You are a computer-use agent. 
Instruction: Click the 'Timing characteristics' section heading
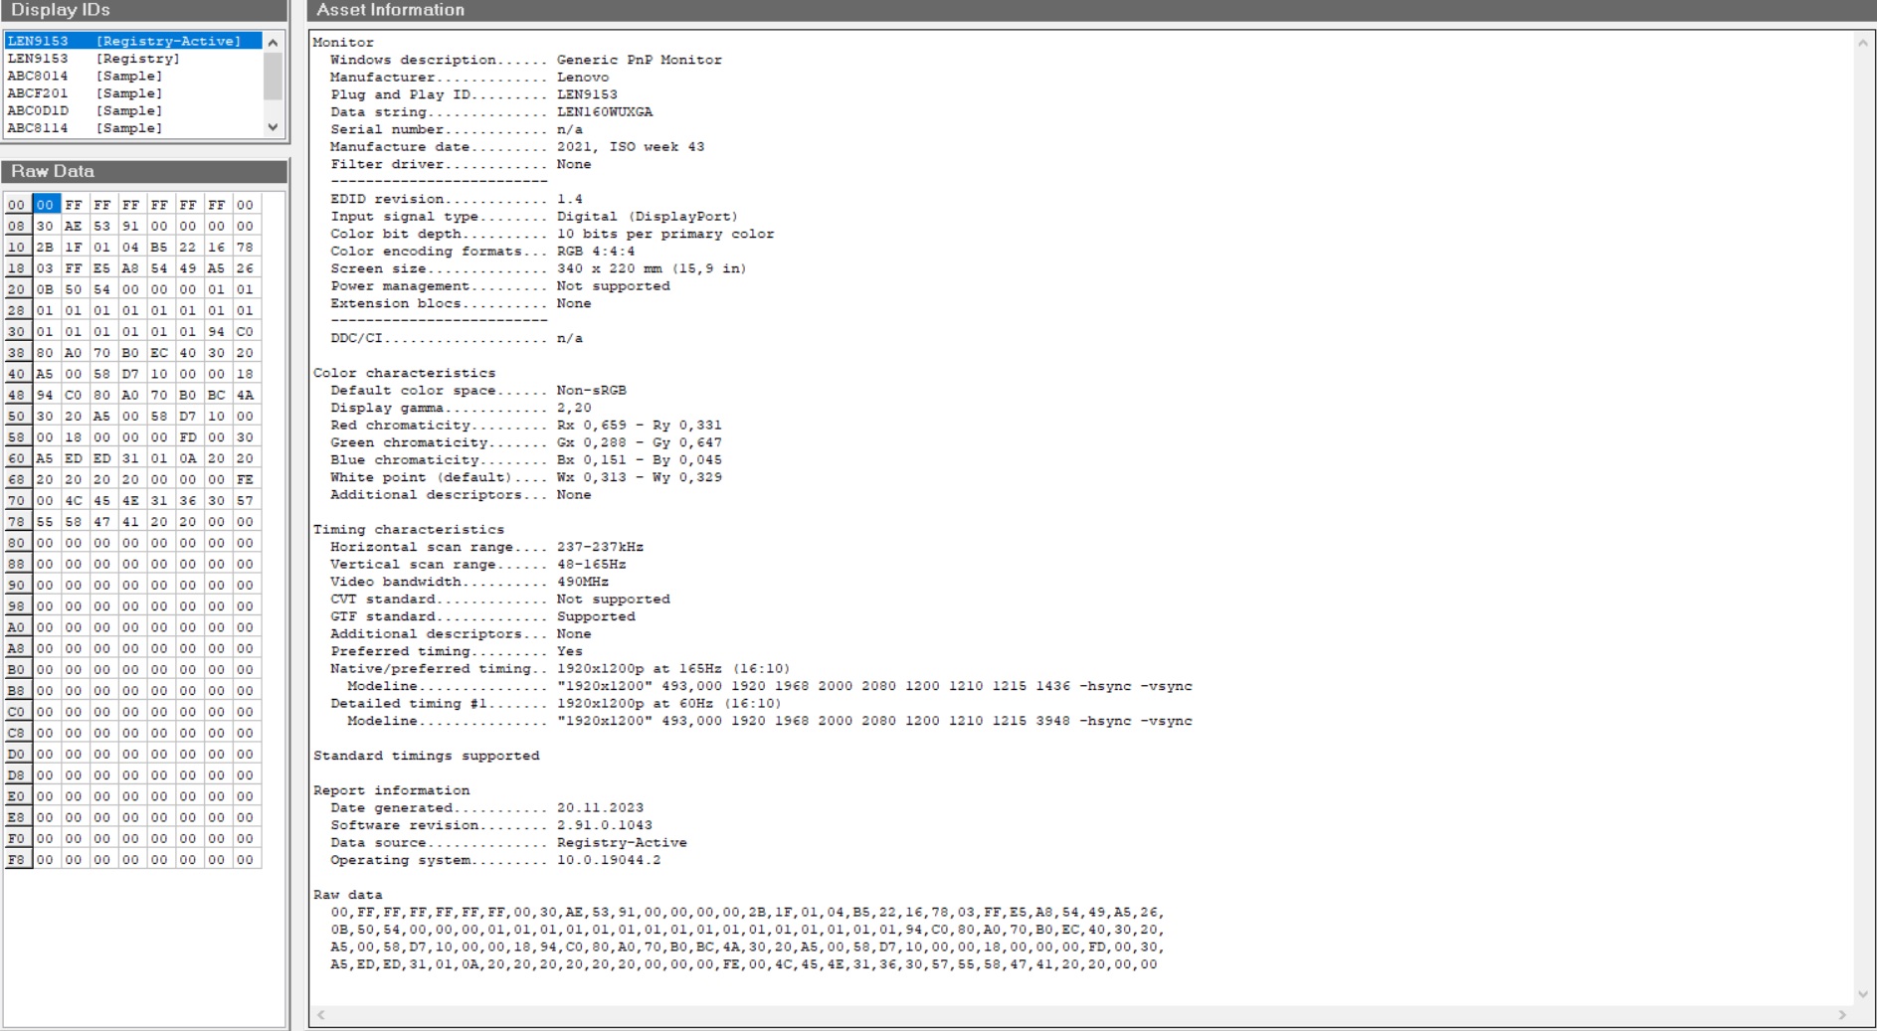[x=409, y=530]
